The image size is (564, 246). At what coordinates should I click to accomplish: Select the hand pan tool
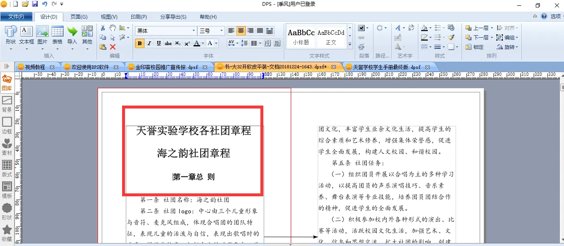tap(113, 28)
